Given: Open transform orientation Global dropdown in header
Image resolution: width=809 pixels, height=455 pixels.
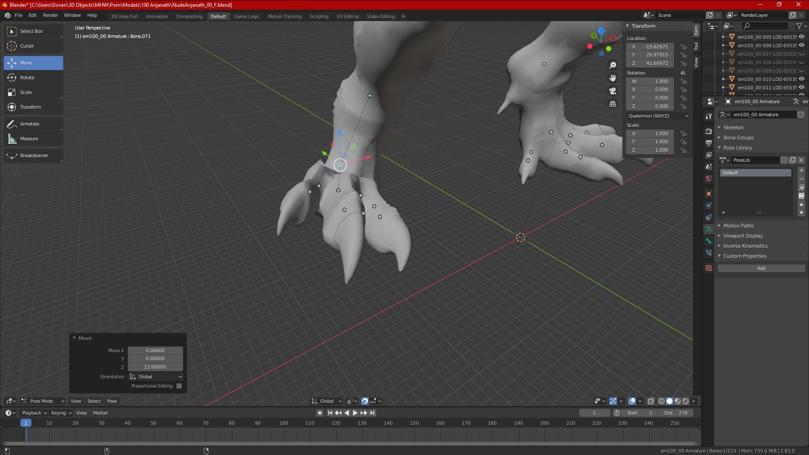Looking at the screenshot, I should pos(327,401).
